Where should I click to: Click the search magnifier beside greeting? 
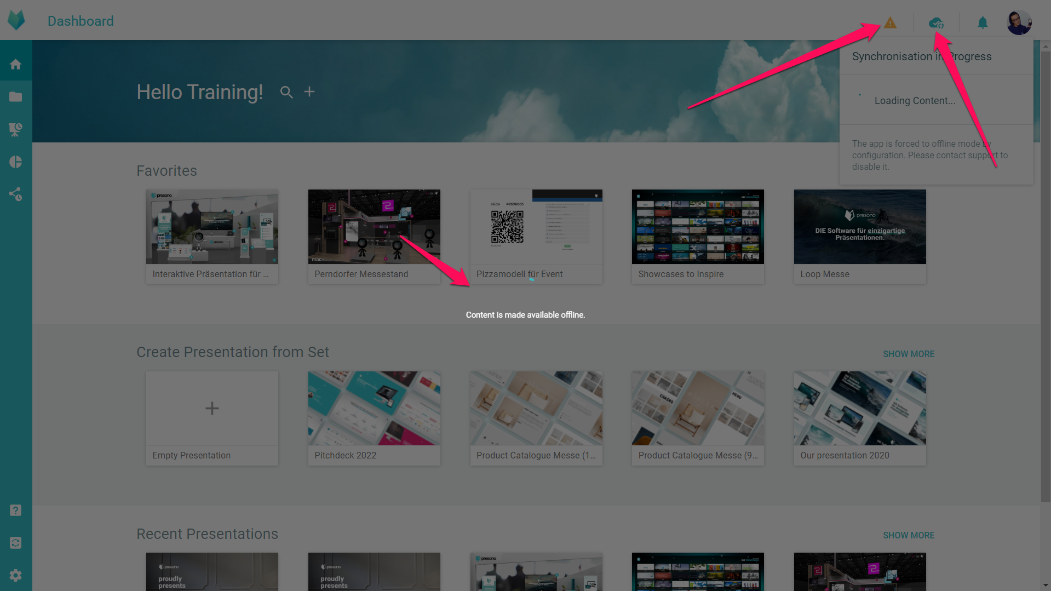pos(286,92)
